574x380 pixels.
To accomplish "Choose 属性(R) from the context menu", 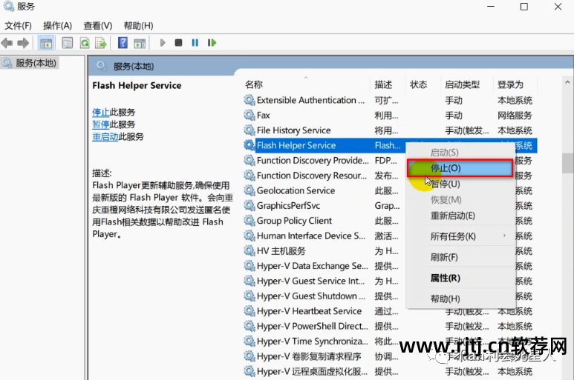I will point(446,278).
